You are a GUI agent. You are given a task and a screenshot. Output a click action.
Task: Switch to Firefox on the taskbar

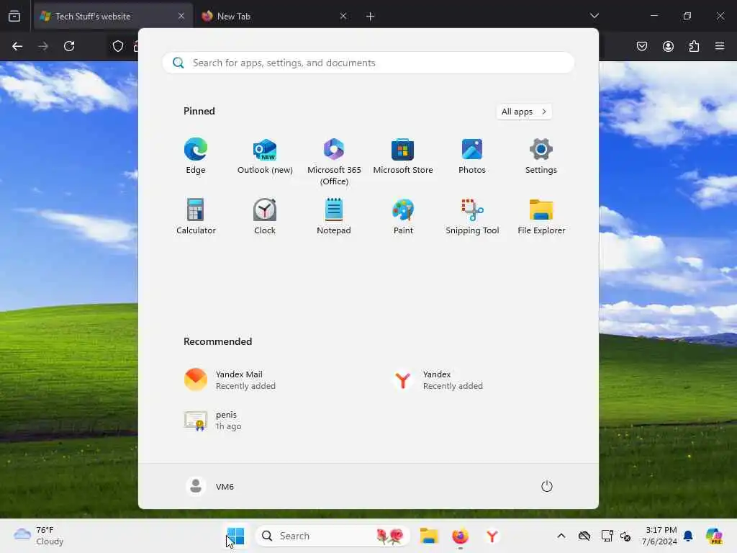click(x=460, y=536)
